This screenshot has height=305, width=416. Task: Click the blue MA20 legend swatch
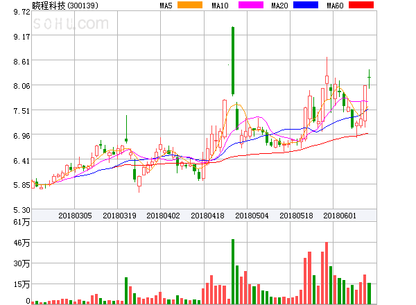tap(306, 5)
